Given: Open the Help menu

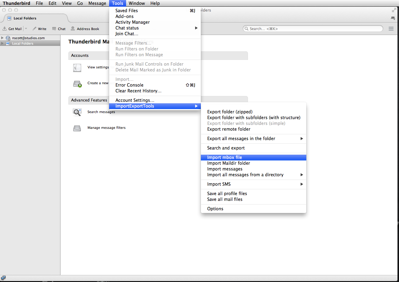Looking at the screenshot, I should click(x=155, y=3).
